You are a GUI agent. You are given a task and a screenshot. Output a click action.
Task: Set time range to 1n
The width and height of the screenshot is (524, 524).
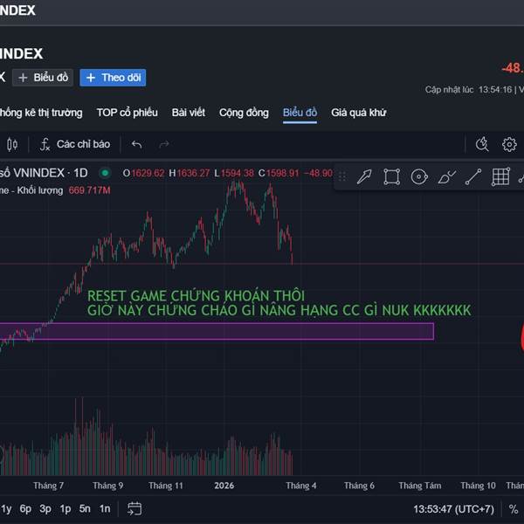105,508
